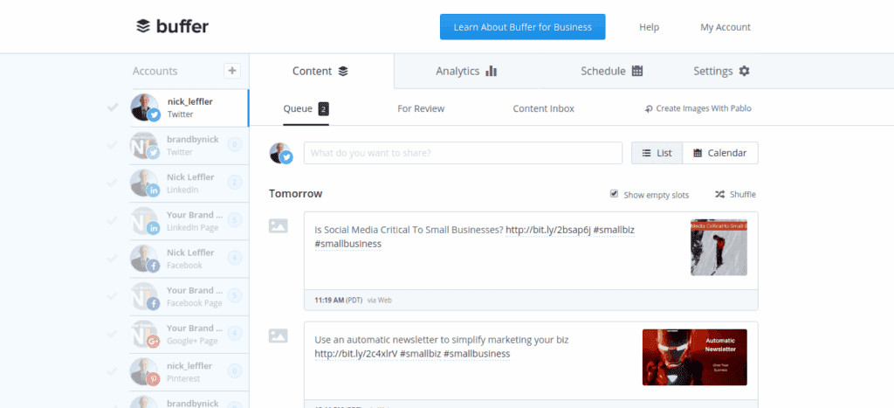
Task: Toggle Show empty slots checkbox
Action: (x=614, y=193)
